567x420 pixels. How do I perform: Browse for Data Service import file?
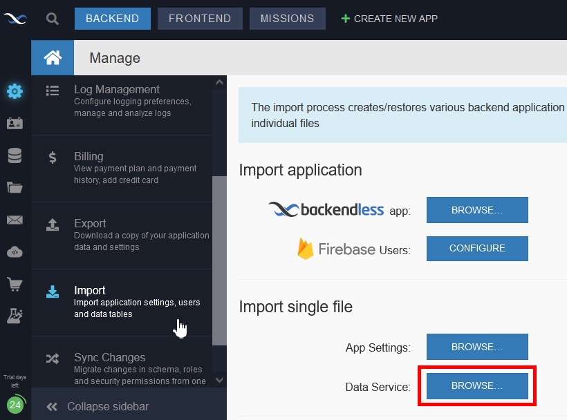click(x=477, y=385)
